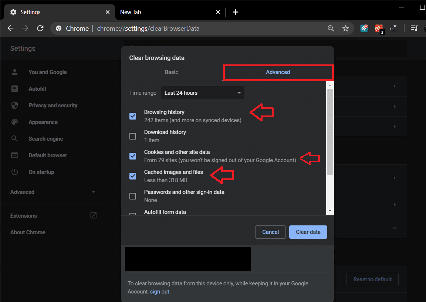This screenshot has height=302, width=426.
Task: Close the Settings tab
Action: tap(108, 12)
